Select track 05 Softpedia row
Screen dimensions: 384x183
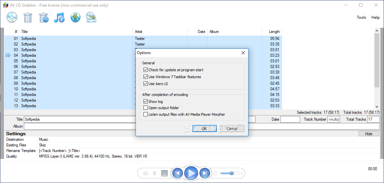click(143, 61)
